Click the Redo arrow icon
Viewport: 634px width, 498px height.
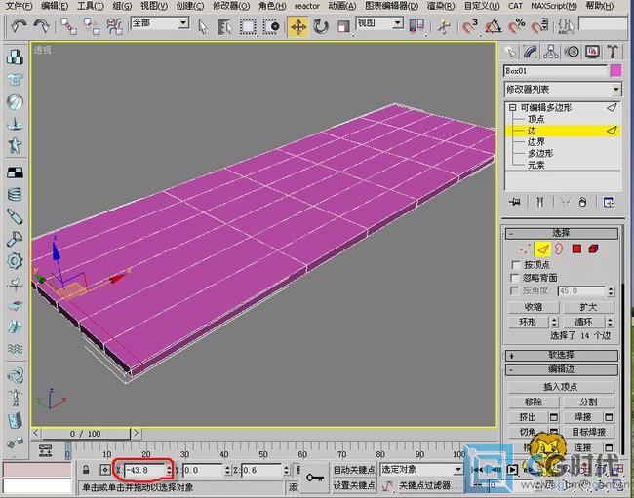pos(41,26)
